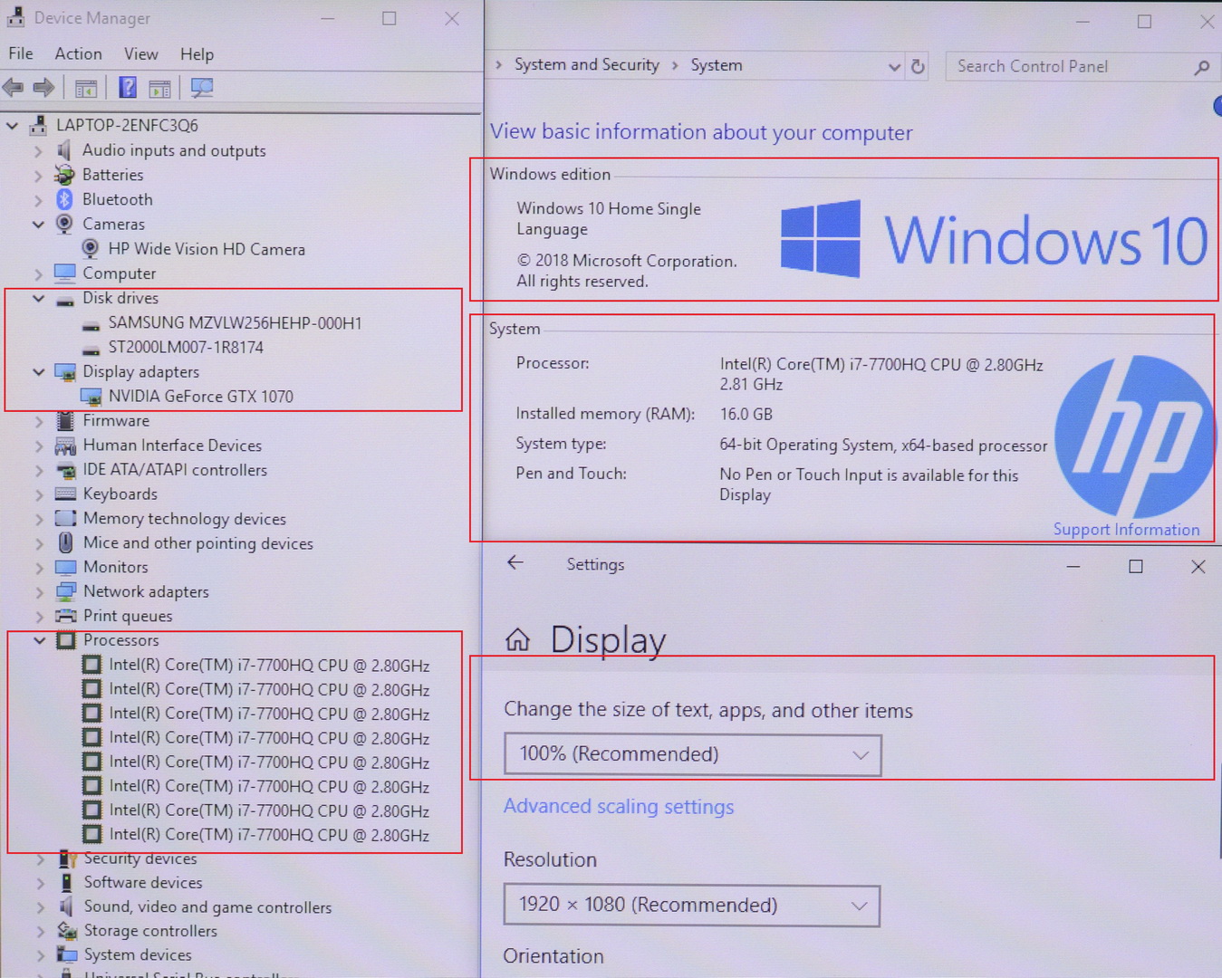Click the Network adapters category icon
1222x978 pixels.
(65, 591)
